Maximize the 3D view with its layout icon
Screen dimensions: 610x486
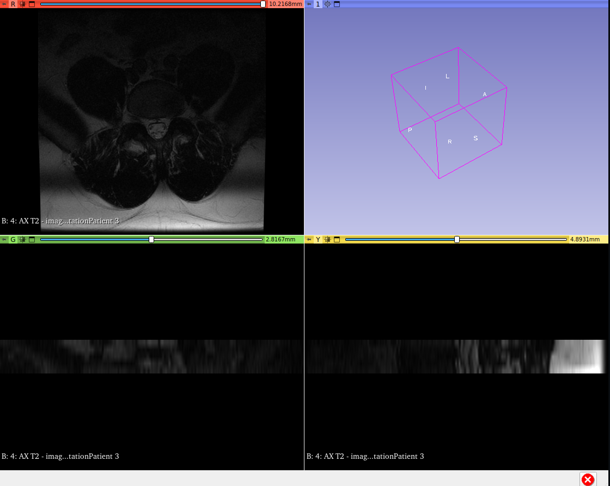pyautogui.click(x=338, y=4)
